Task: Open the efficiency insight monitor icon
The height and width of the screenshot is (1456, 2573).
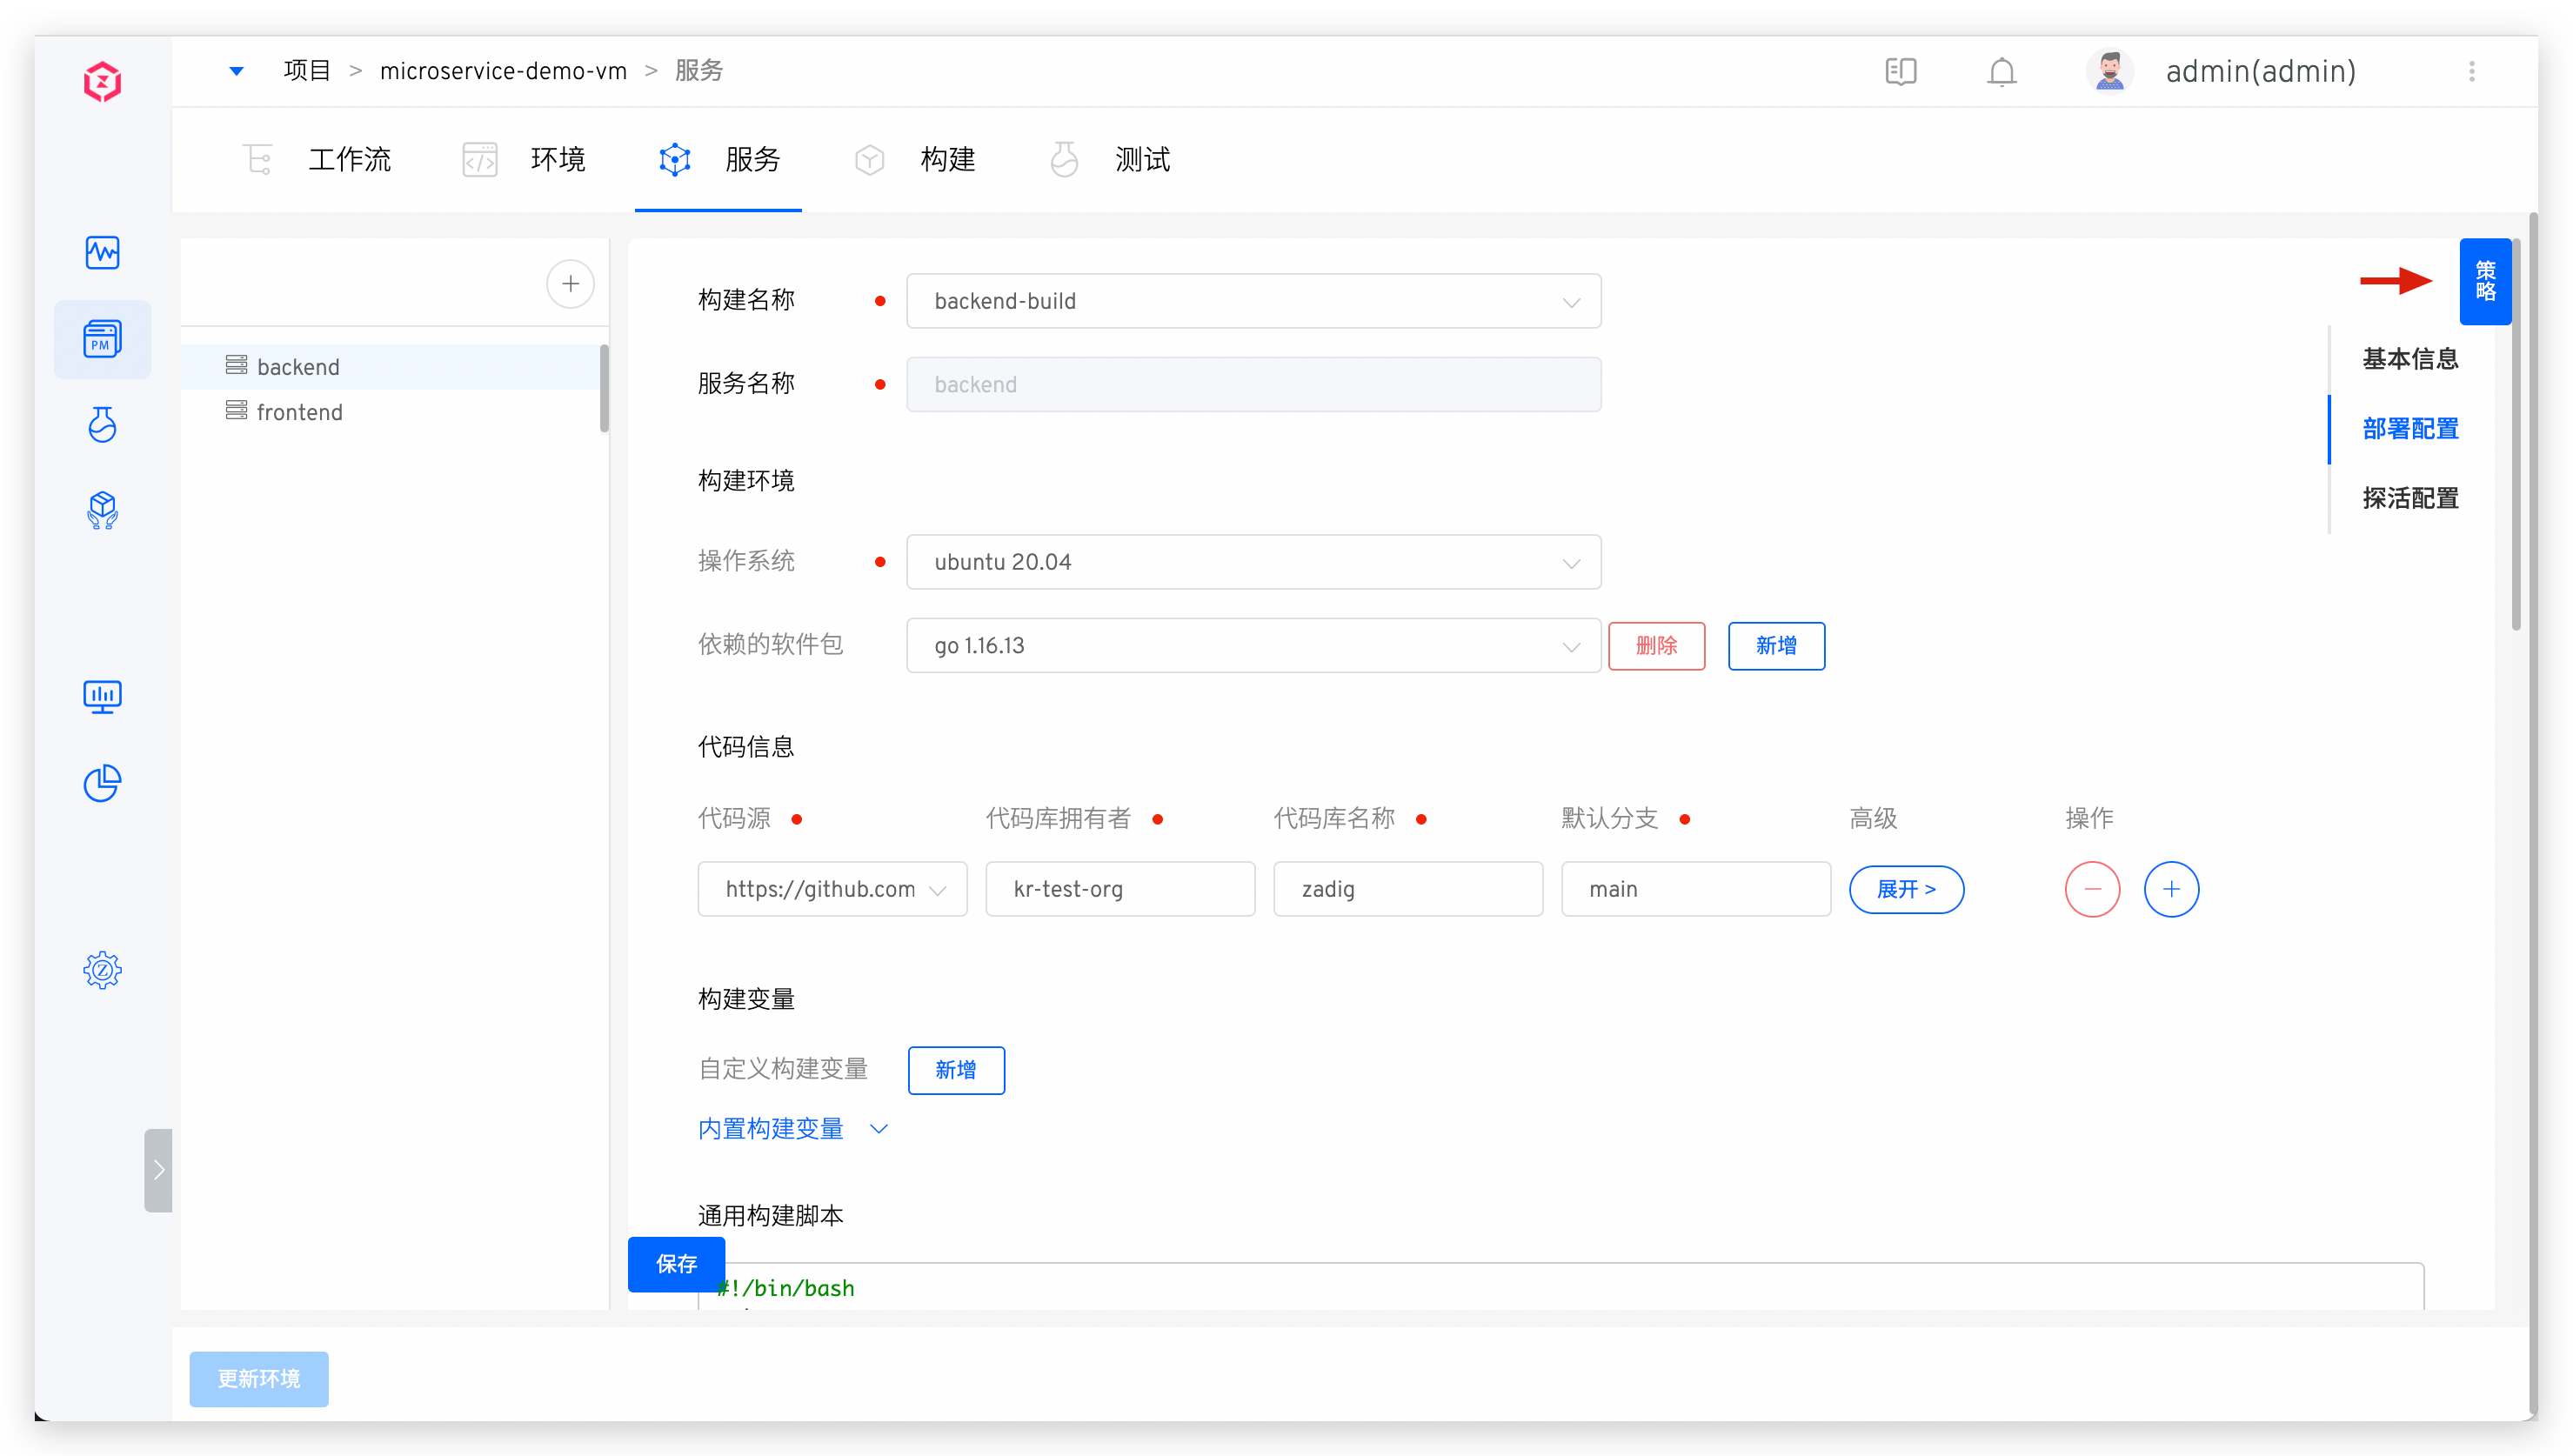Action: point(103,696)
